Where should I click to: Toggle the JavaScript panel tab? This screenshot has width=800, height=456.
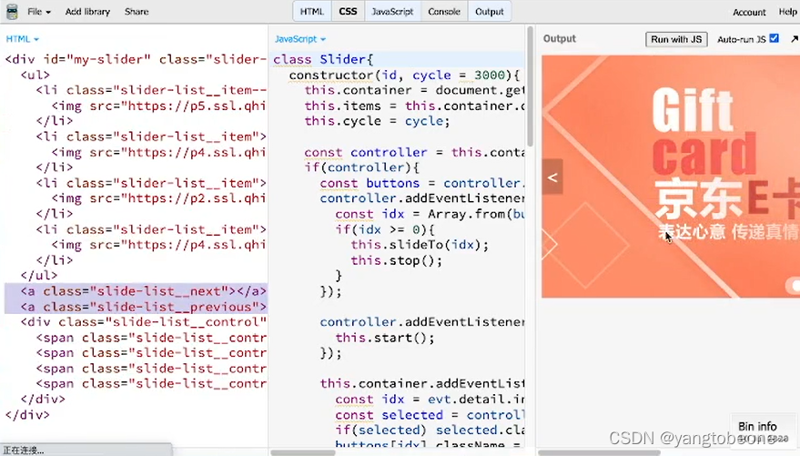(392, 11)
